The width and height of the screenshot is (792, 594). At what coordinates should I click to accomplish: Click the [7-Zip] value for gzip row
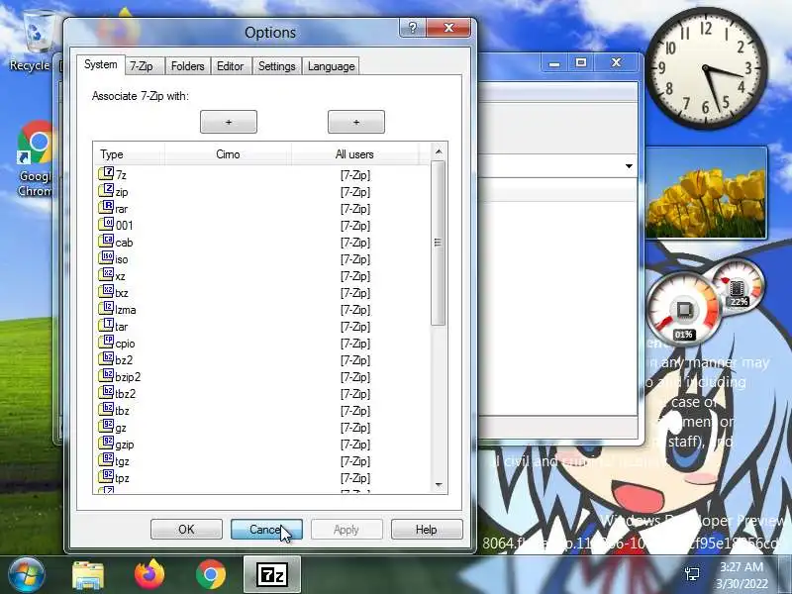355,445
